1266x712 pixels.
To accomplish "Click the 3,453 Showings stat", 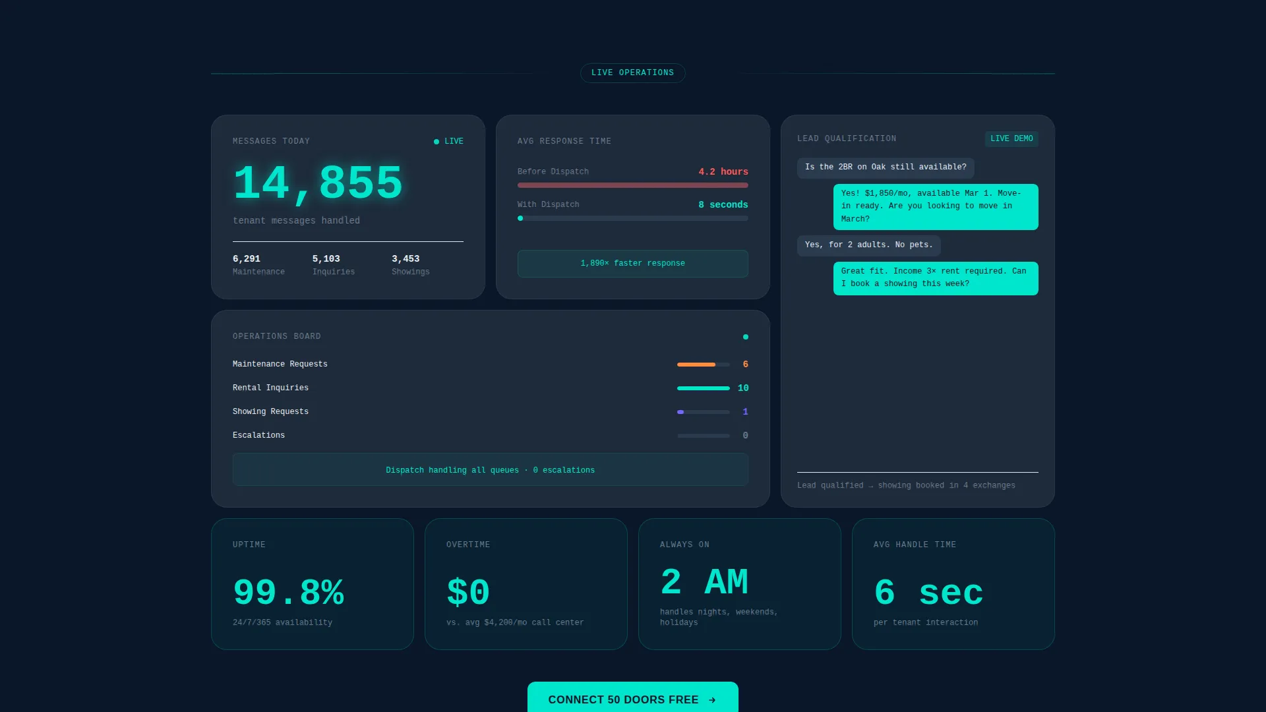I will (x=410, y=265).
